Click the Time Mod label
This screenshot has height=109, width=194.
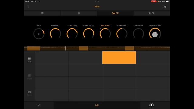tap(139, 25)
